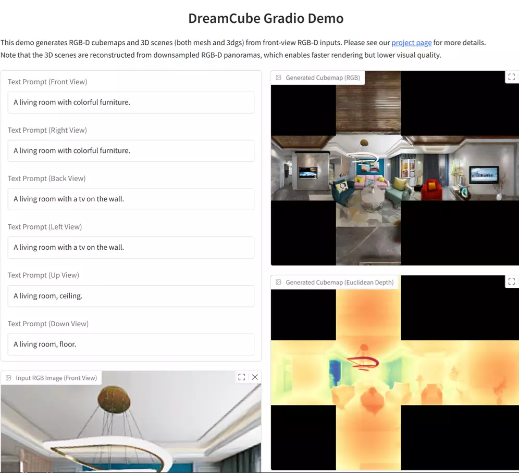Click the Euclidean depth cubemap image
519x473 pixels.
point(394,373)
